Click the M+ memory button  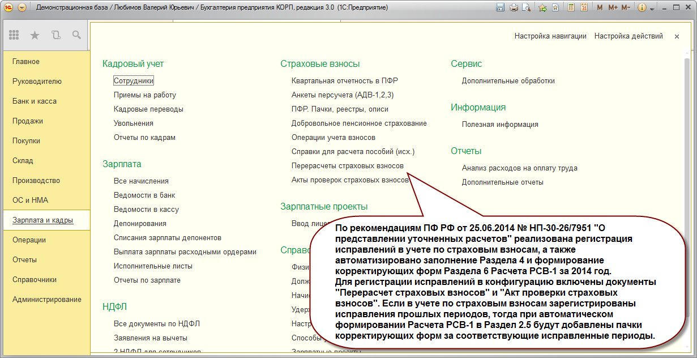point(613,7)
